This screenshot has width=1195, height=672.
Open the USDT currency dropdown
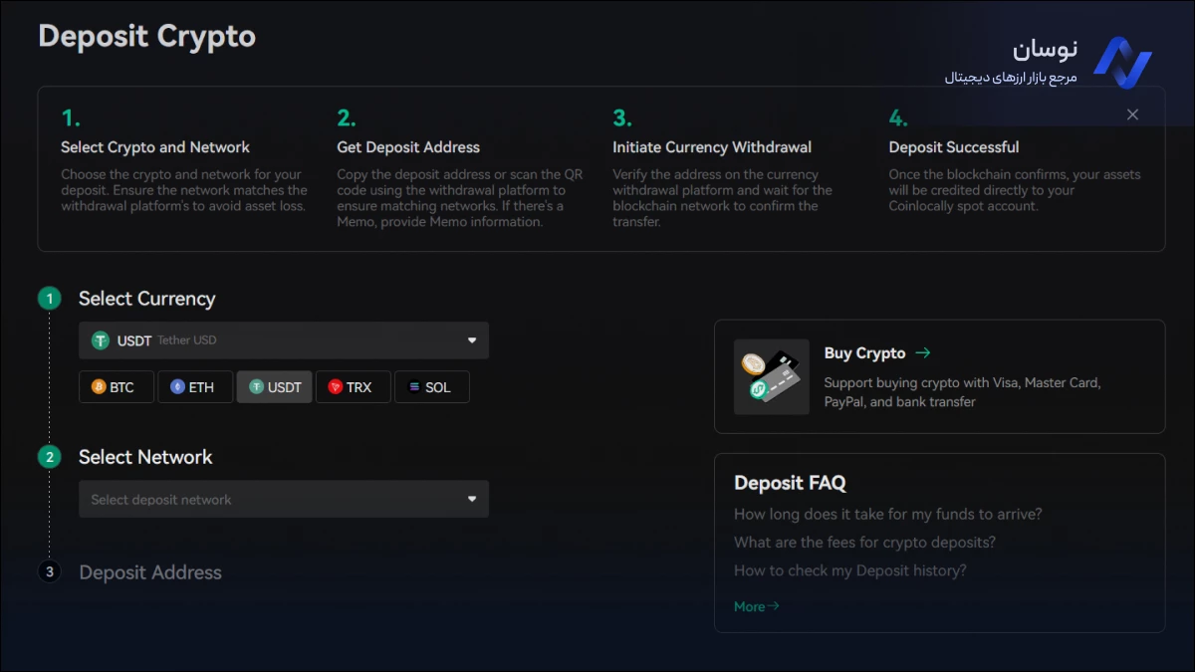click(x=284, y=340)
